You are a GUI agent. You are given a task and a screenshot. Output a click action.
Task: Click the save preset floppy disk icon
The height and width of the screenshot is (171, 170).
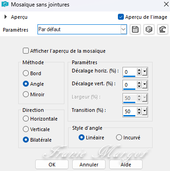point(135,29)
